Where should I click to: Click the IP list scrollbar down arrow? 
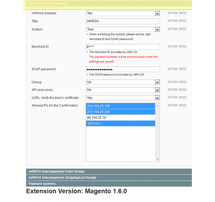(157, 159)
